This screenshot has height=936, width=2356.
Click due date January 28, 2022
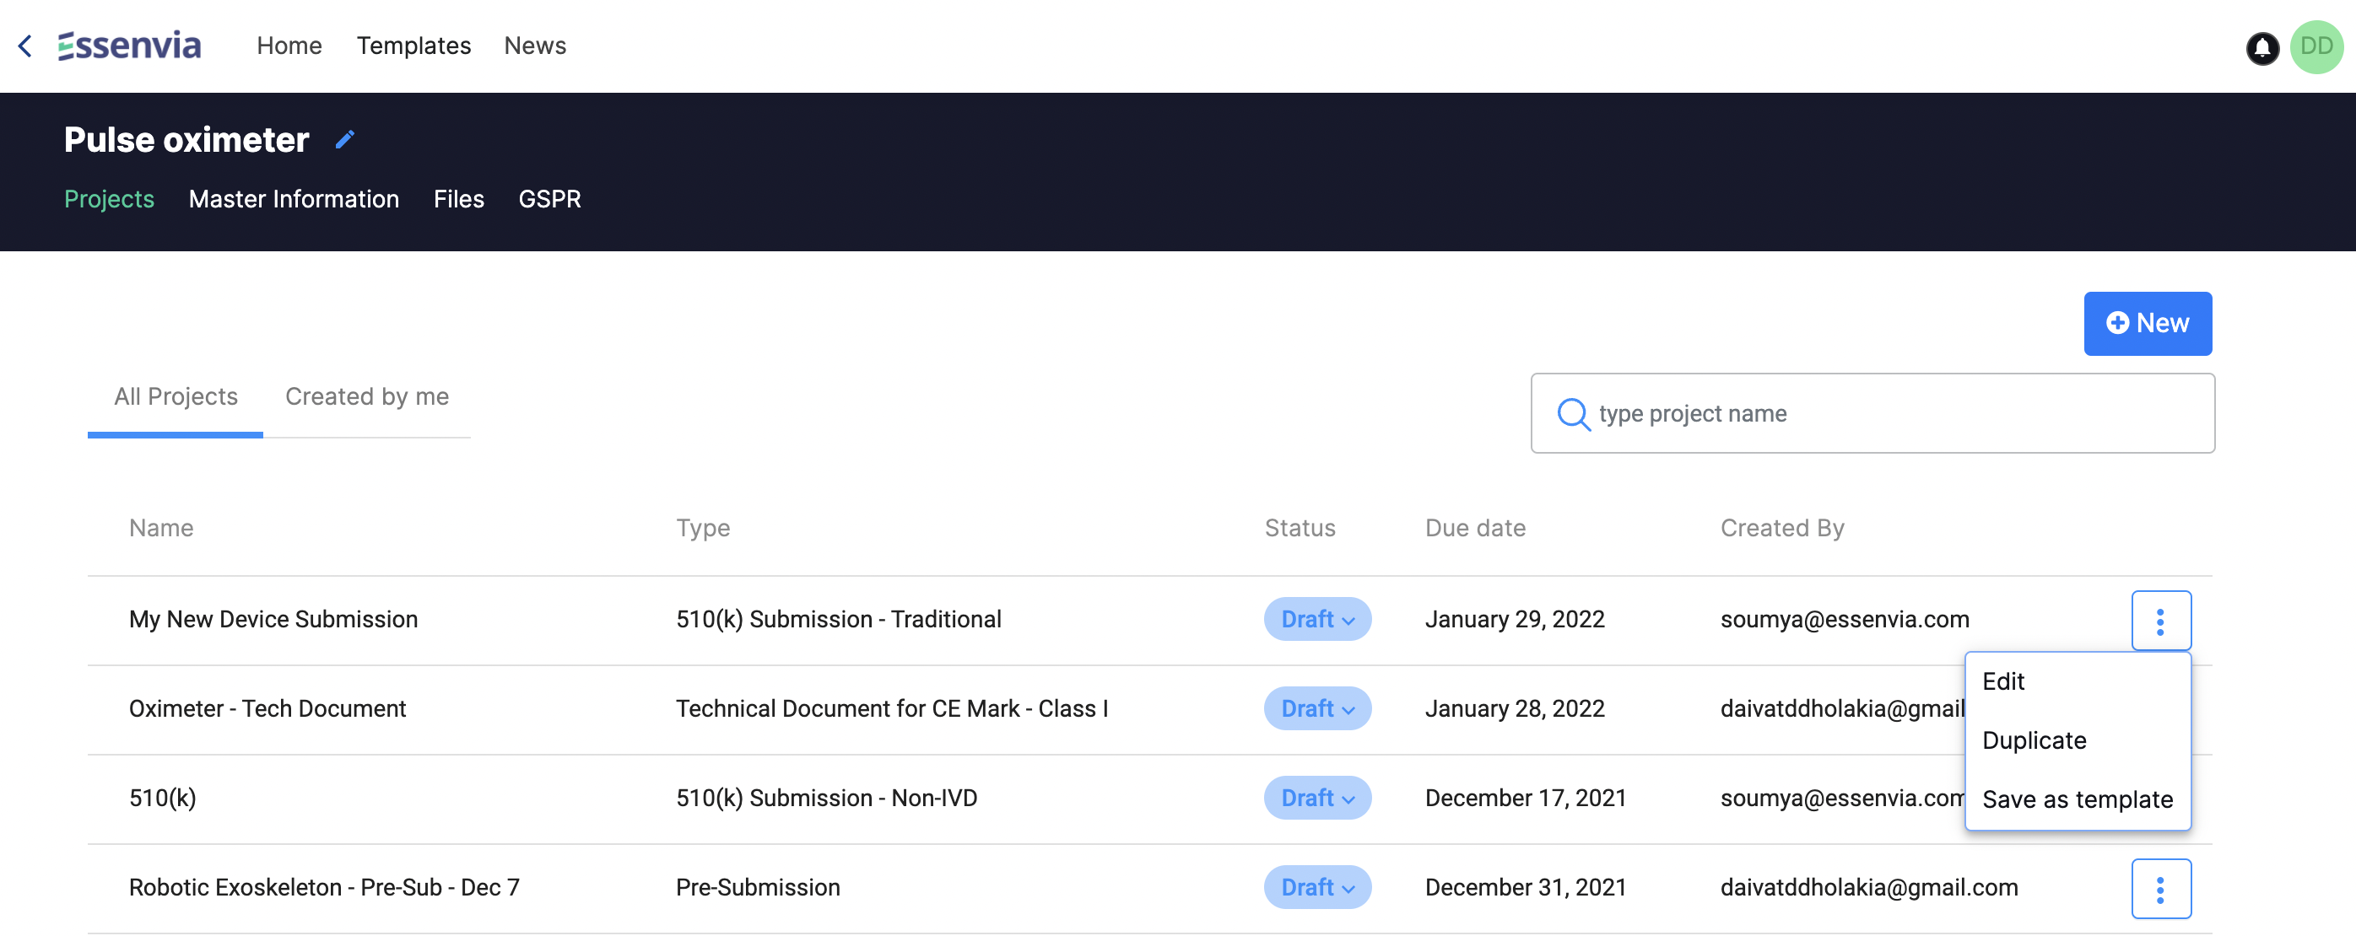pos(1515,709)
